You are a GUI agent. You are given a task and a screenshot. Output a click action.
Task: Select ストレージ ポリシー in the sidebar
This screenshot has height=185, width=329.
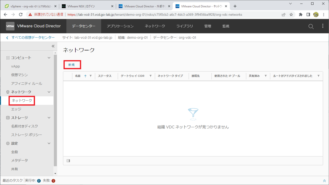(27, 135)
